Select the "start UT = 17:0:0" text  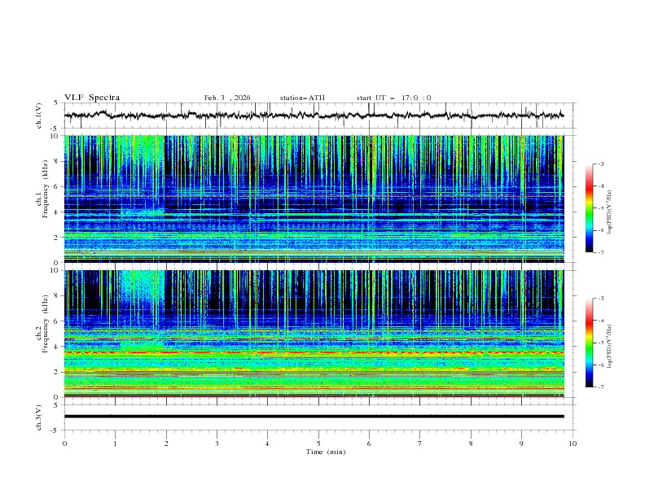[393, 98]
